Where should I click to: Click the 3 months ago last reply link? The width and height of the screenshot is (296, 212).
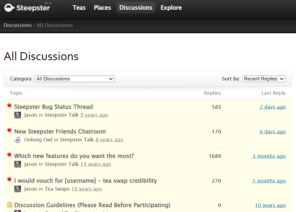(269, 156)
